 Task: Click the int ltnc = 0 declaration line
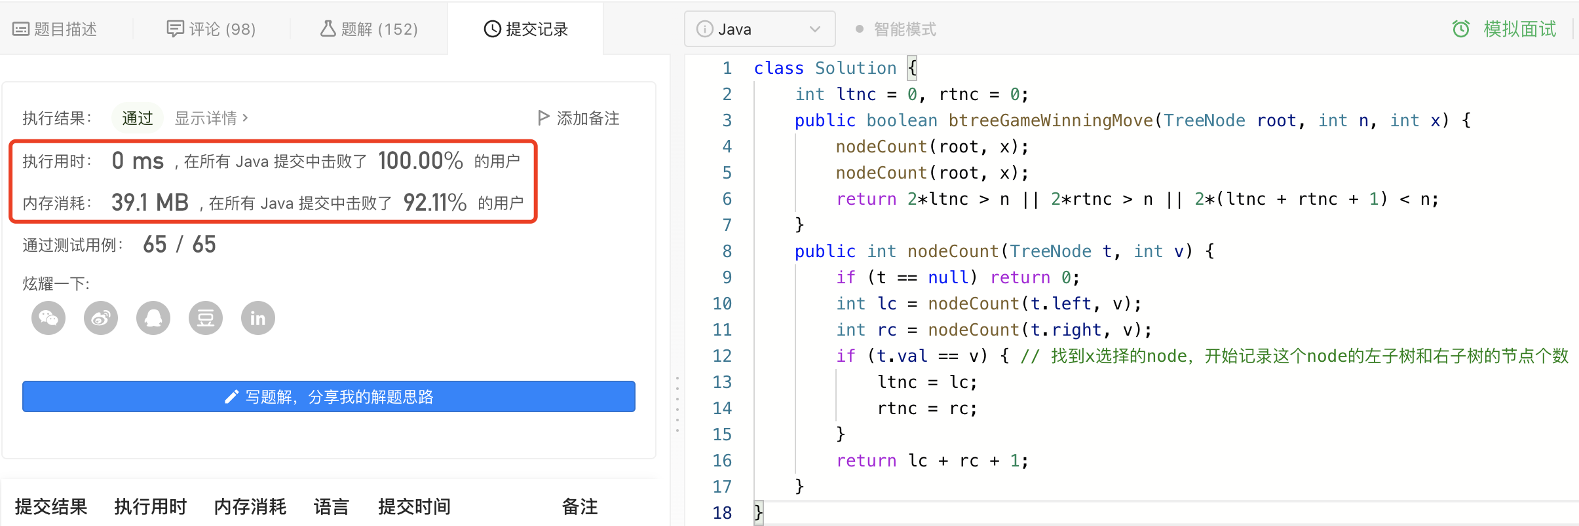(x=911, y=94)
